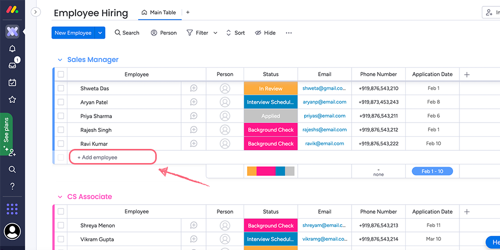500x250 pixels.
Task: Collapse the CS Associate group
Action: [60, 197]
